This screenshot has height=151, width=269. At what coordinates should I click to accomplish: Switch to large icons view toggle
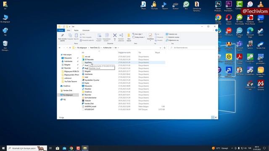coord(216,117)
